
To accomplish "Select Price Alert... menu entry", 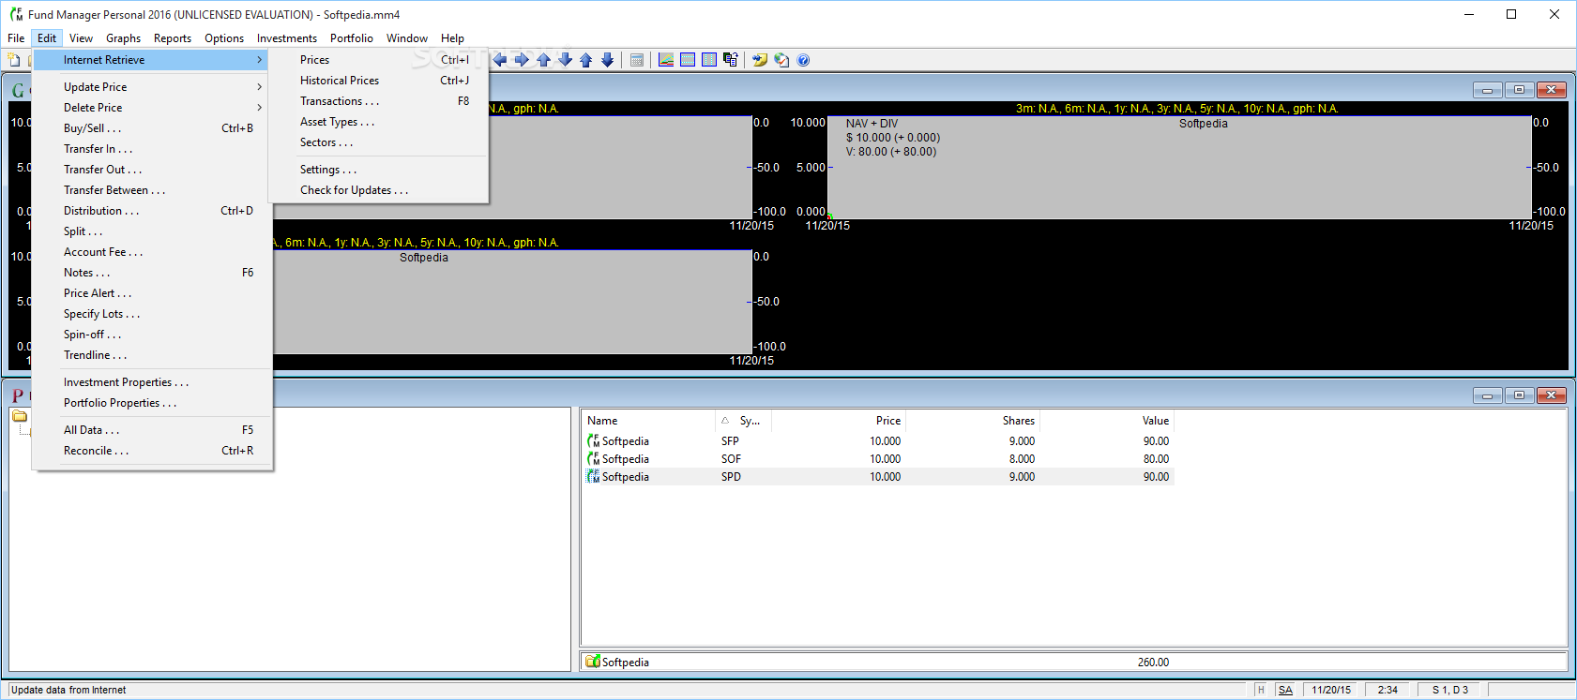I will click(152, 293).
